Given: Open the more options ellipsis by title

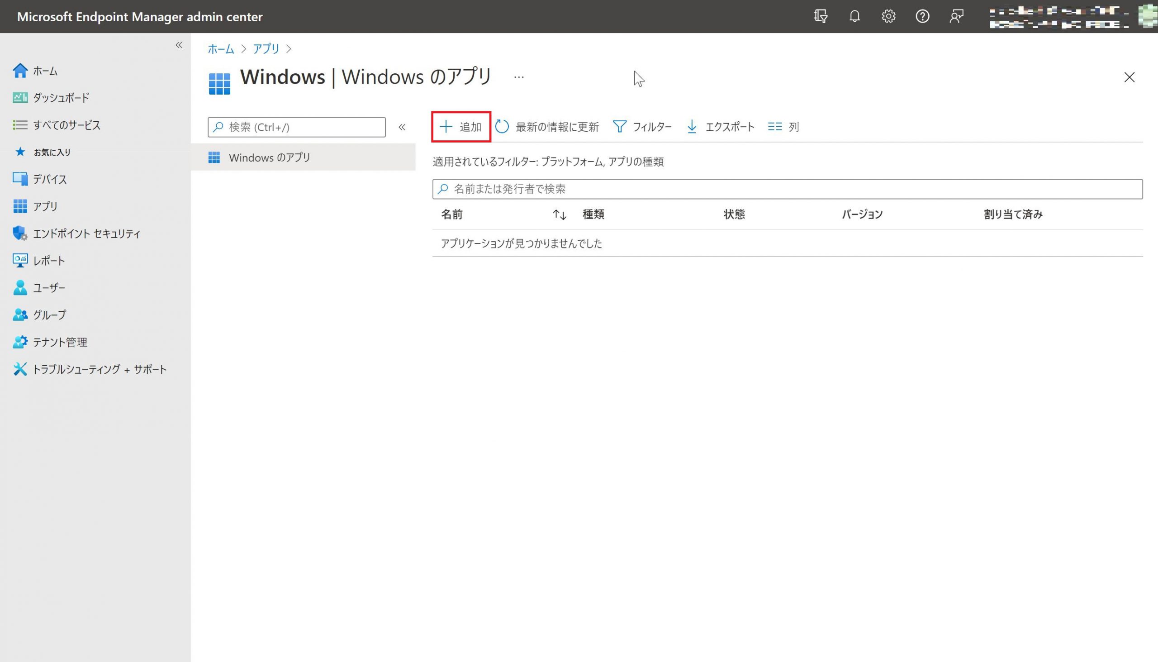Looking at the screenshot, I should point(518,77).
